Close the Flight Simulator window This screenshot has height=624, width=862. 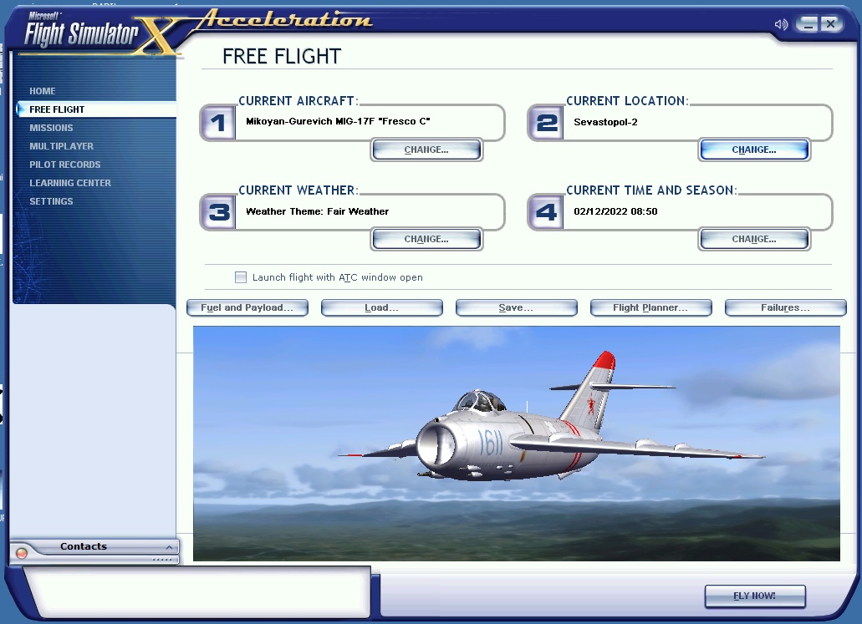(831, 23)
